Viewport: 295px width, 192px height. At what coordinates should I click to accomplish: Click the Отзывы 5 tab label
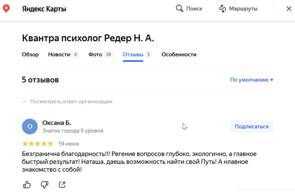133,55
